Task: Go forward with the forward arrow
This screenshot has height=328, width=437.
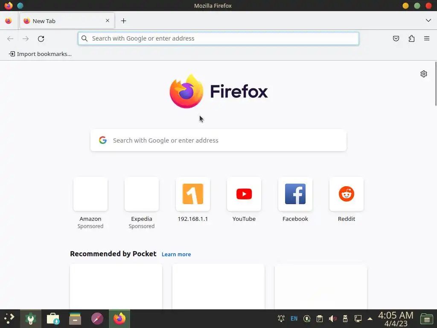Action: coord(26,38)
